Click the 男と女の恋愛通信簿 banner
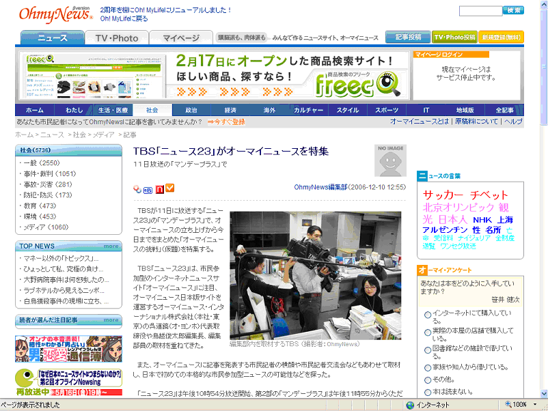This screenshot has height=411, width=548. coord(68,348)
